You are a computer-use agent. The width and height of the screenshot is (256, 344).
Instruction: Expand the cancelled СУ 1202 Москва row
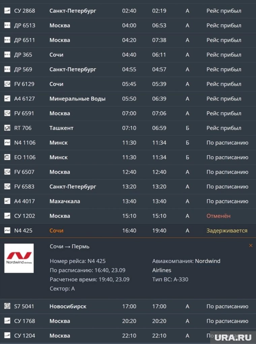click(128, 216)
